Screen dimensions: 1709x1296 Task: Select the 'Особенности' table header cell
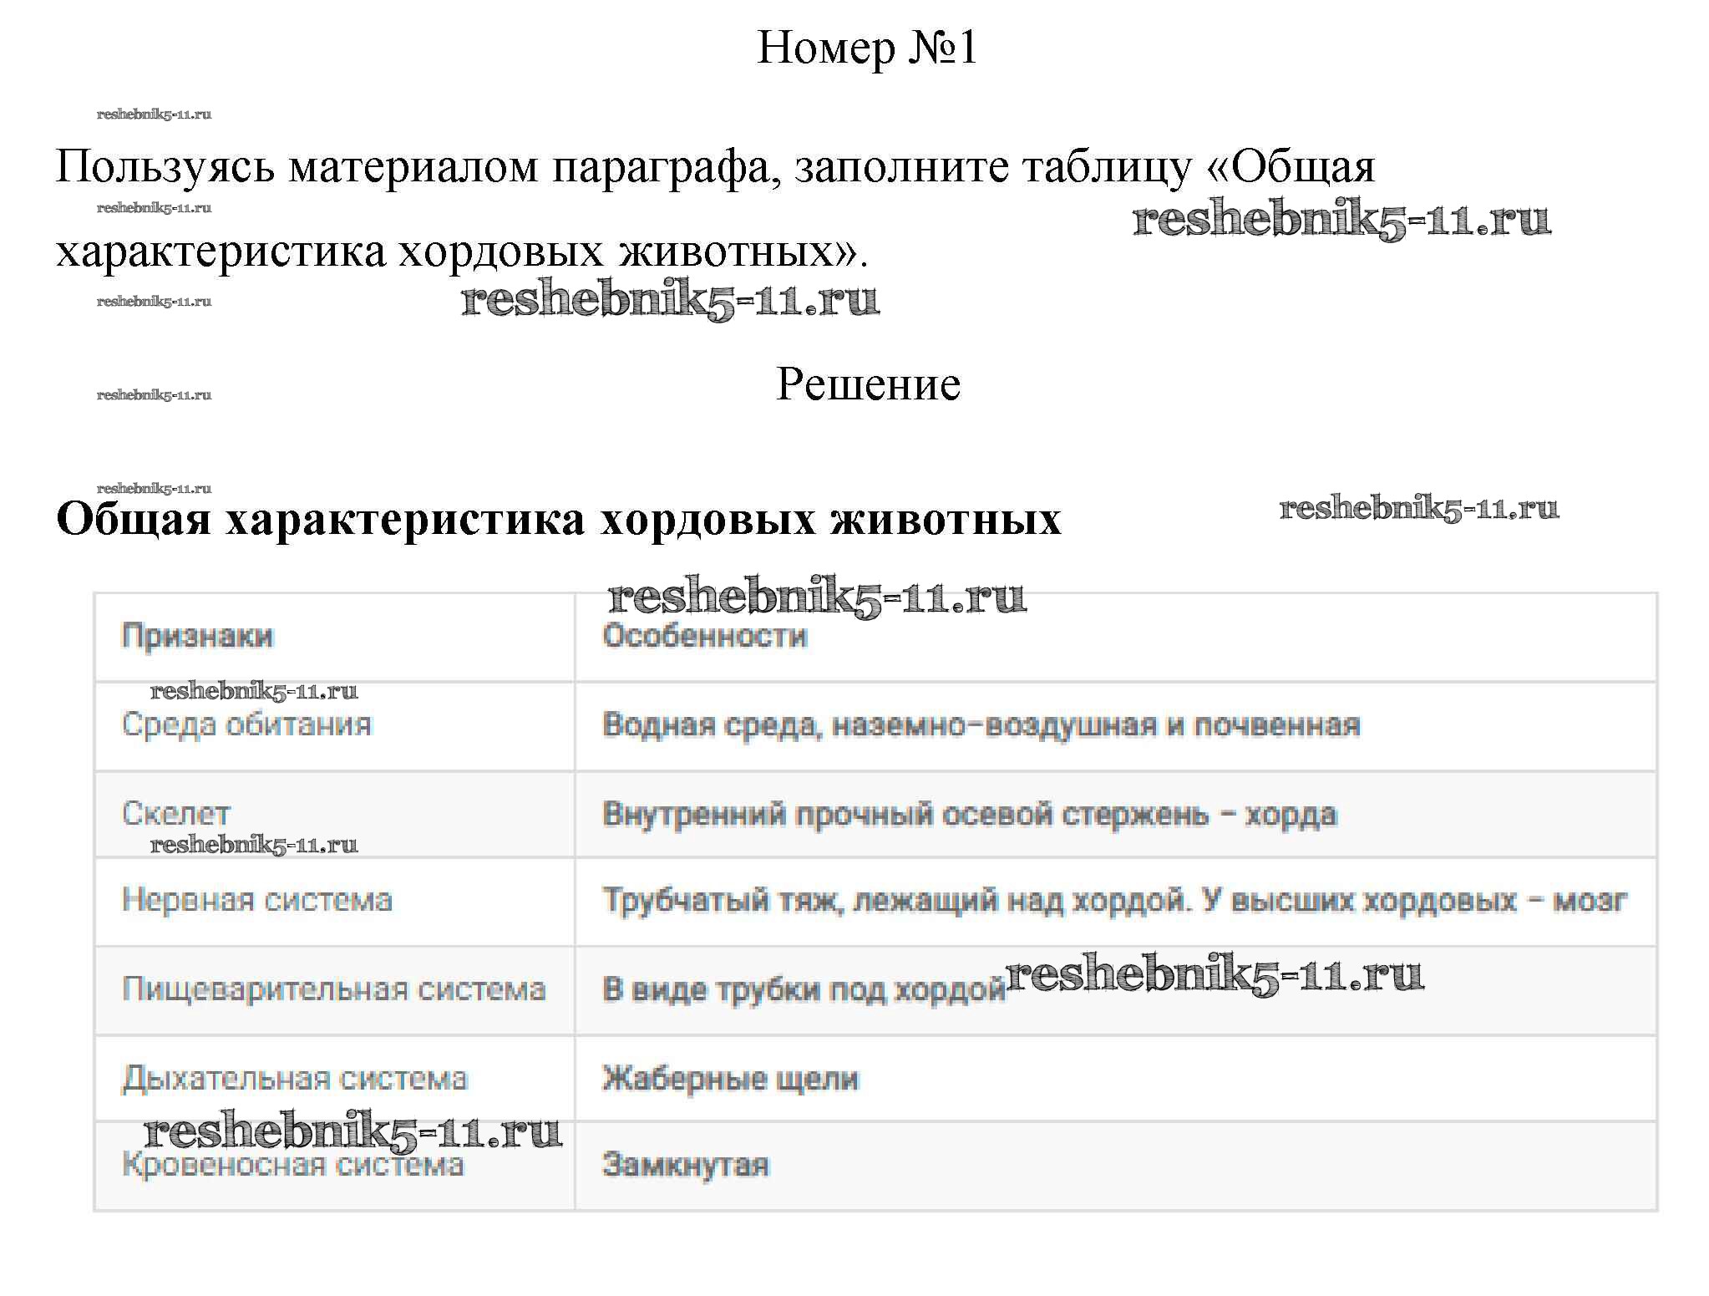point(705,637)
